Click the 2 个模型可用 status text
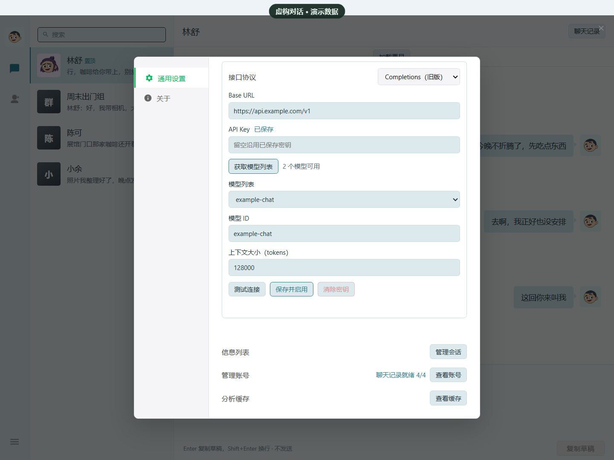The width and height of the screenshot is (614, 460). click(301, 166)
